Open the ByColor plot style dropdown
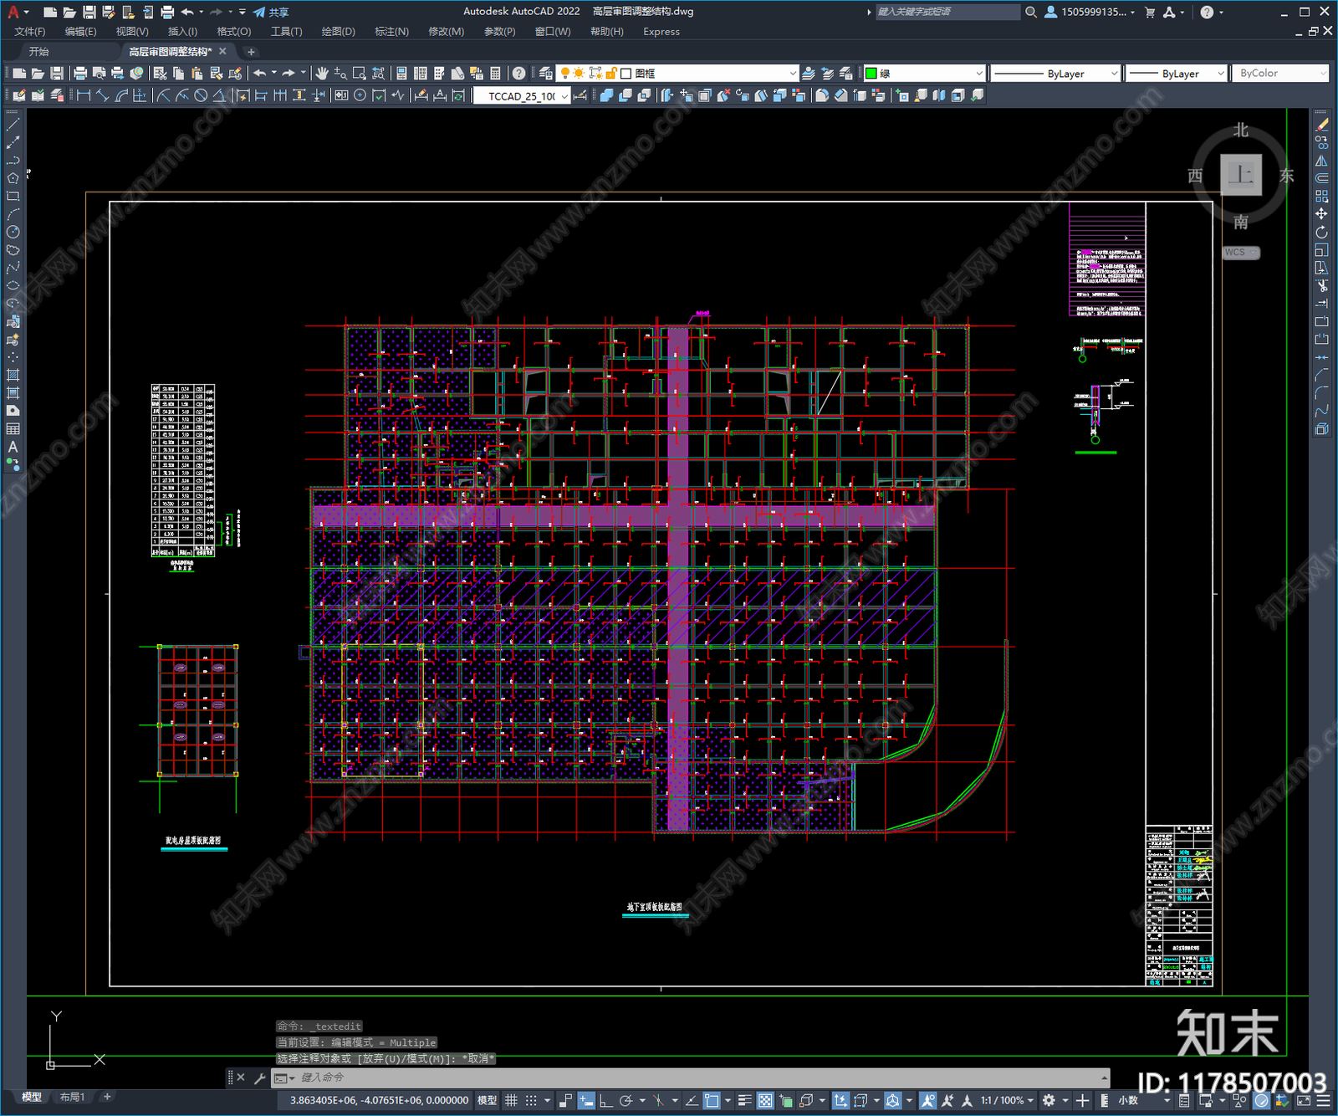This screenshot has width=1338, height=1116. coord(1281,74)
